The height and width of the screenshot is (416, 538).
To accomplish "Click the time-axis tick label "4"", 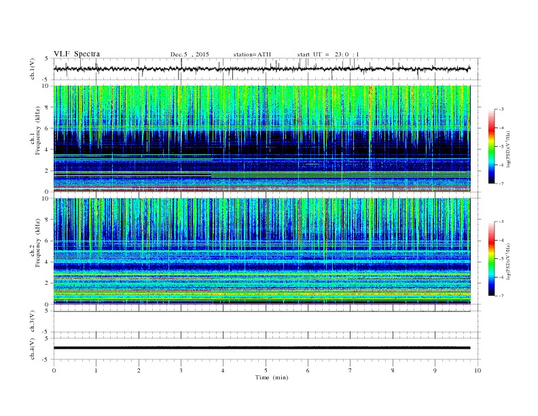I will (223, 370).
